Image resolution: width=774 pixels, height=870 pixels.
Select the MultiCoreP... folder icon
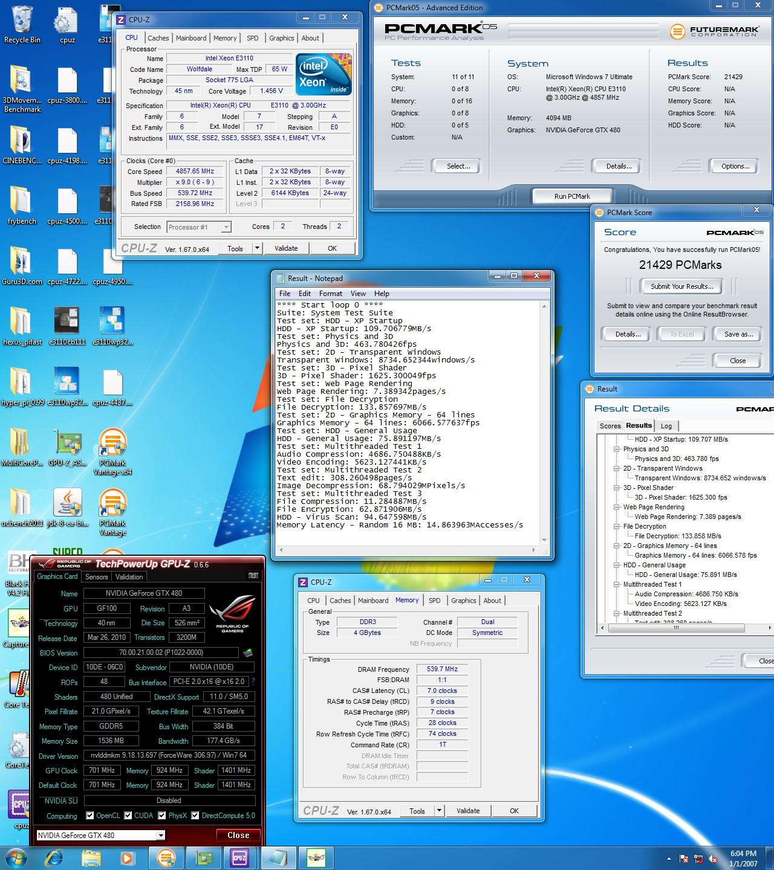(x=22, y=447)
